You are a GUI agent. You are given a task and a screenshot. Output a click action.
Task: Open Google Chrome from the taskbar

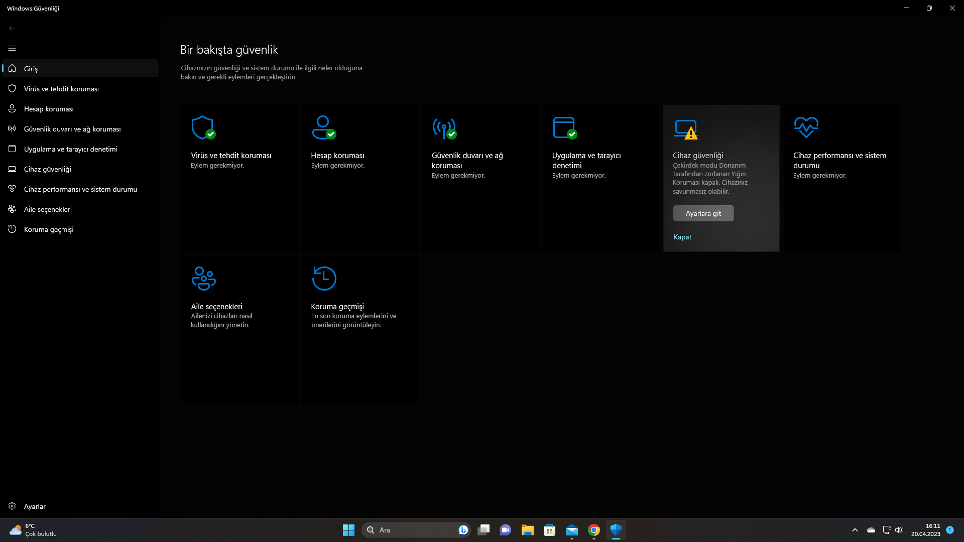pos(594,530)
